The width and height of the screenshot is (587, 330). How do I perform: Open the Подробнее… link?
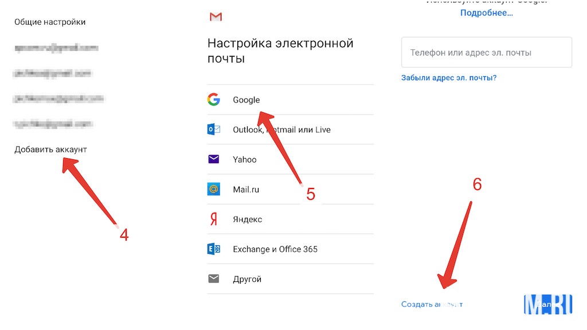pos(486,13)
